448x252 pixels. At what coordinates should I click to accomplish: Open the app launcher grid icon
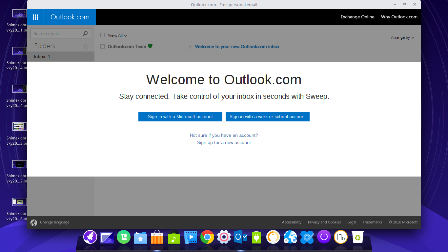click(35, 17)
